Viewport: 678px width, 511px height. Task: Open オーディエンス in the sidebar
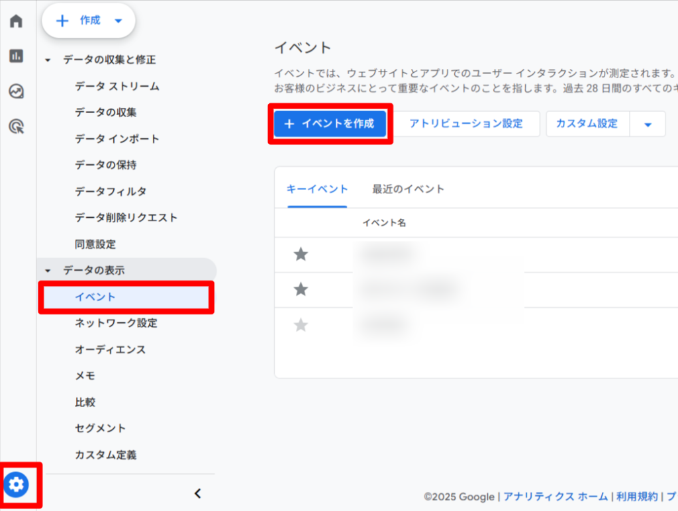click(110, 349)
